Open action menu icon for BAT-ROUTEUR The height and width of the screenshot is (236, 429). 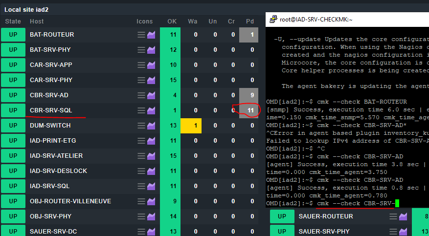click(x=141, y=35)
